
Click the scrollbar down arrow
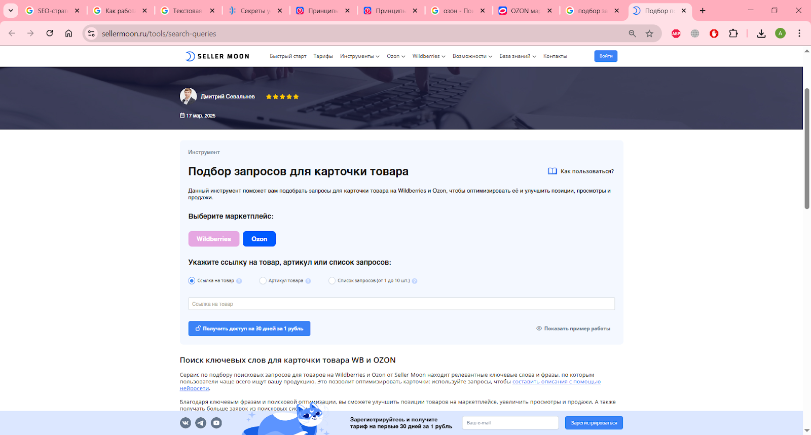click(x=807, y=430)
